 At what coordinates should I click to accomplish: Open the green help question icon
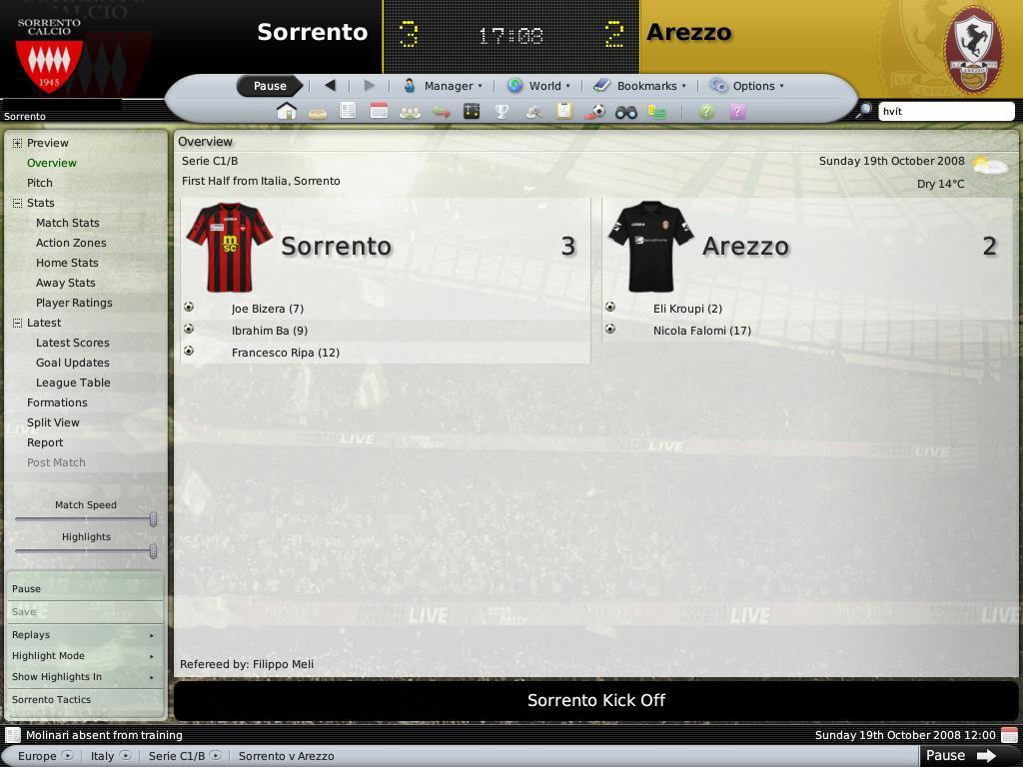click(x=706, y=112)
